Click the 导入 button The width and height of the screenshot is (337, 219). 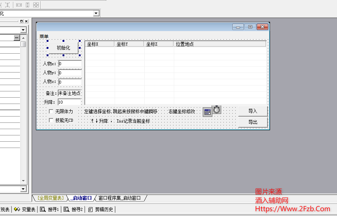click(253, 111)
